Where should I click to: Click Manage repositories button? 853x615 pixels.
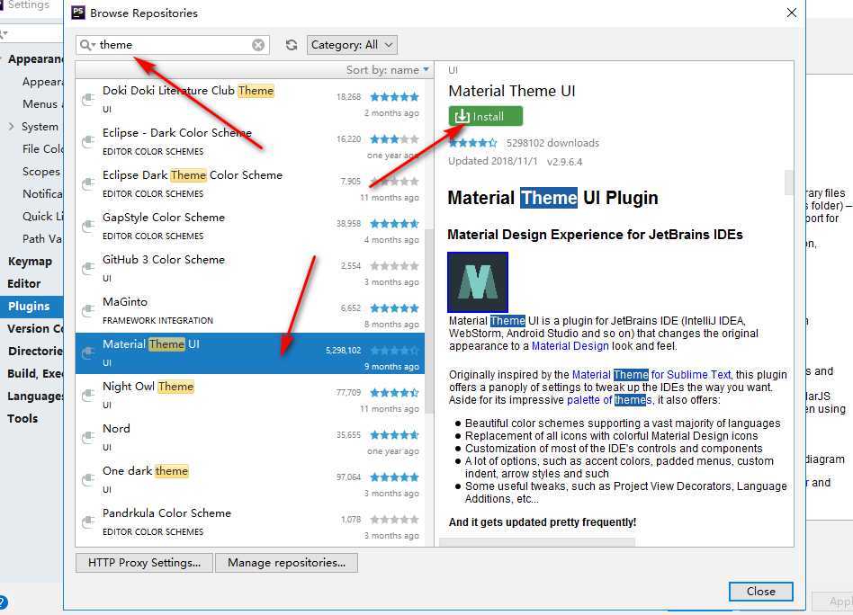[287, 563]
